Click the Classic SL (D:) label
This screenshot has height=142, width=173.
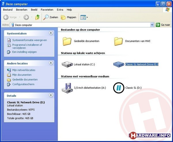pyautogui.click(x=133, y=88)
